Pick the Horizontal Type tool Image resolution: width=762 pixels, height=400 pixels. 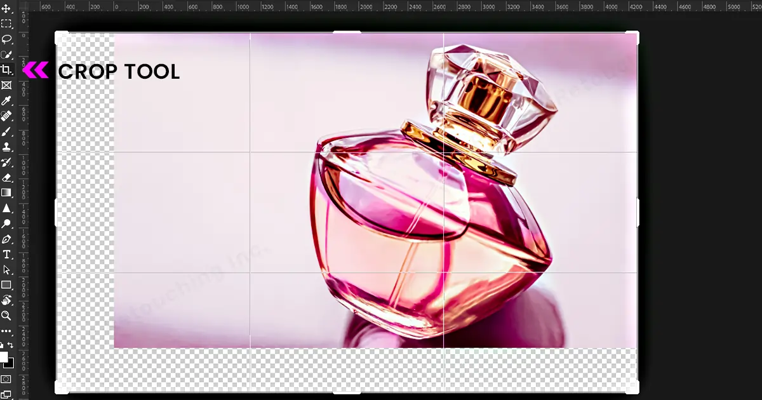pyautogui.click(x=6, y=254)
